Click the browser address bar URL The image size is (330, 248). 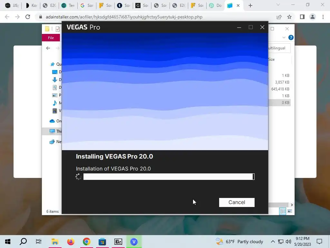click(124, 17)
